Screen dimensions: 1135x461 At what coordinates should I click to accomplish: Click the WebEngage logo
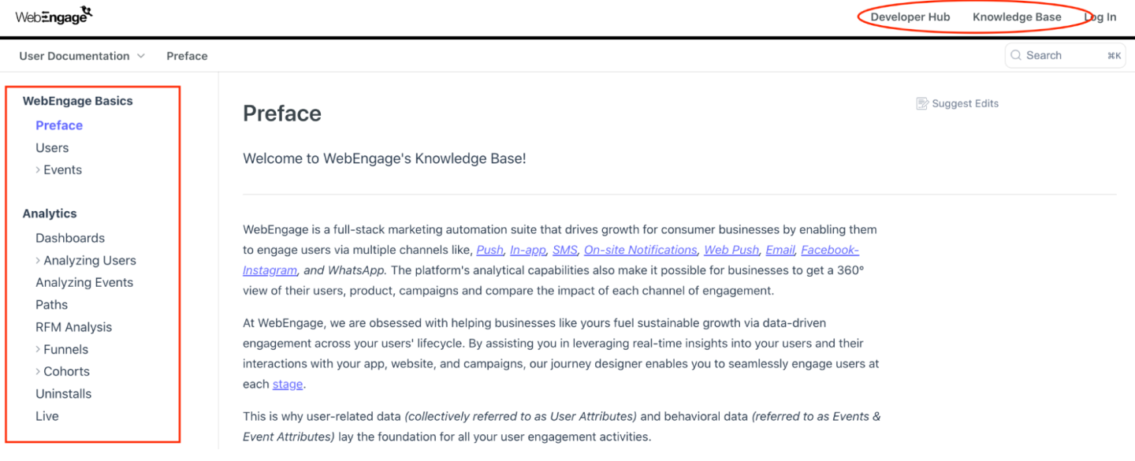click(x=53, y=13)
